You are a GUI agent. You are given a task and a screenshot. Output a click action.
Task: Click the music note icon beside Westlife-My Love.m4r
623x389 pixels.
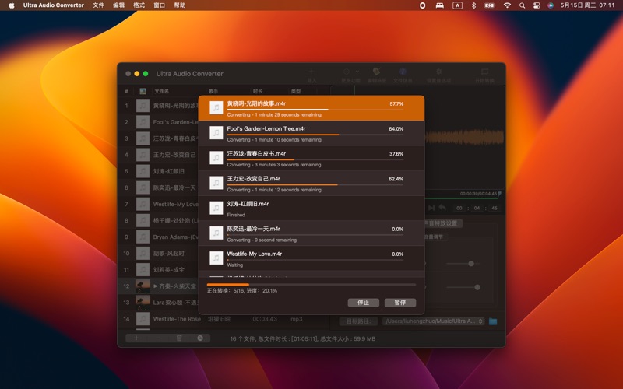tap(216, 258)
